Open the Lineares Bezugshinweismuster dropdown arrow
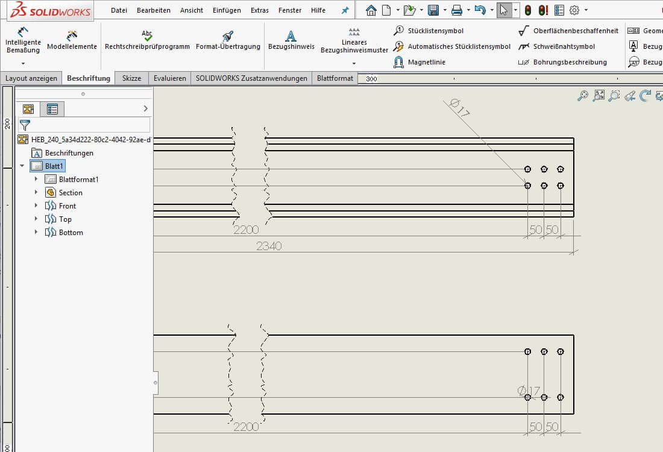The image size is (663, 452). coord(354,63)
